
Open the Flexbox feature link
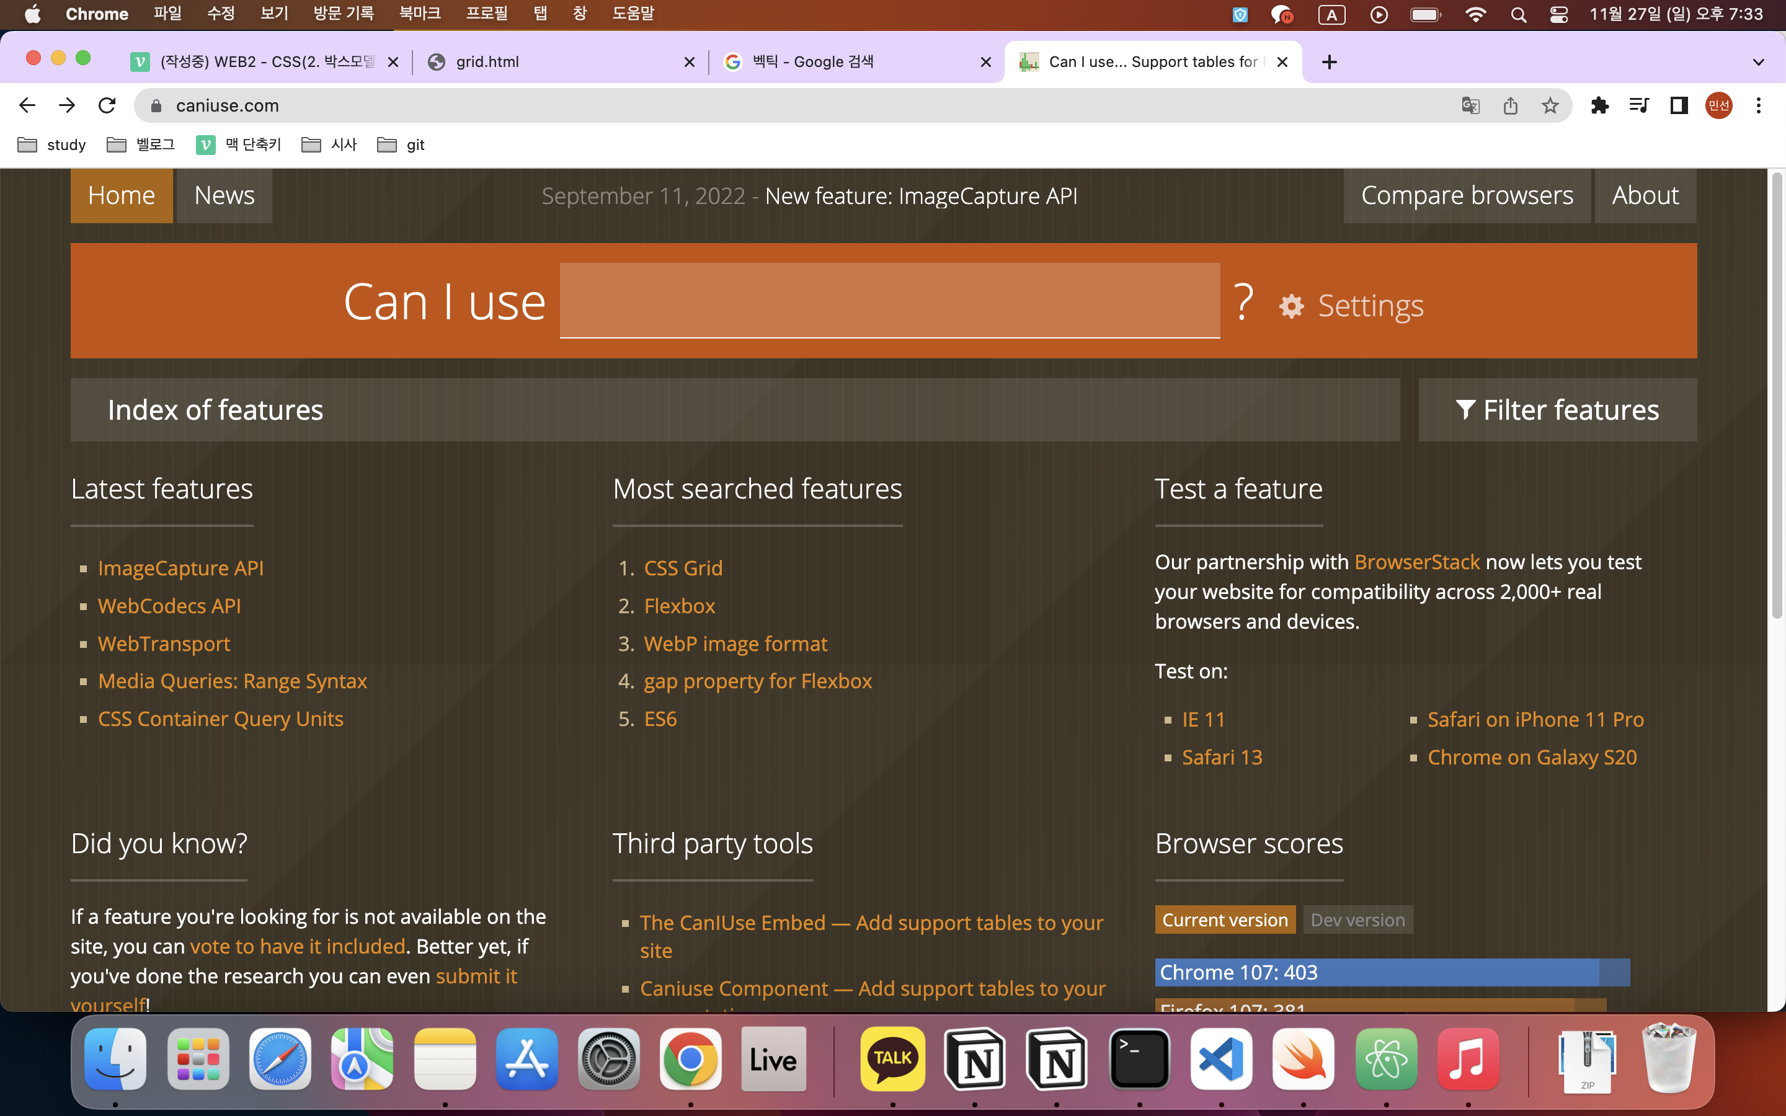pyautogui.click(x=680, y=605)
